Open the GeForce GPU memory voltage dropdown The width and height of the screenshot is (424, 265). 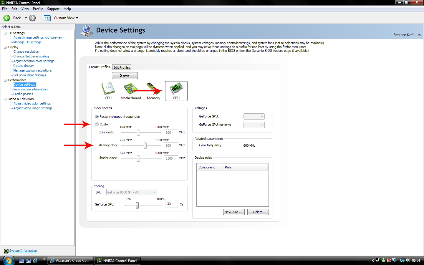pos(254,125)
